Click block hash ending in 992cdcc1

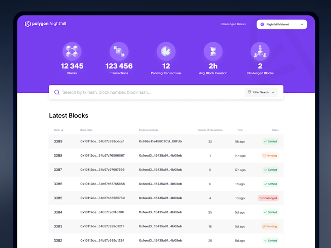(x=103, y=141)
